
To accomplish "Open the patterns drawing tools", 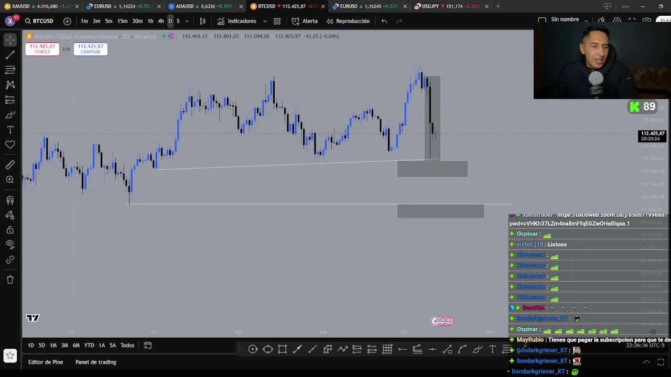I will point(10,85).
